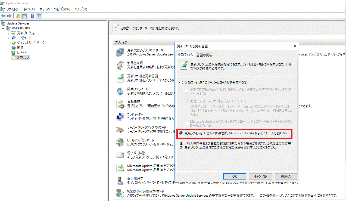Select the Update Services root node icon
The width and height of the screenshot is (346, 201).
click(3, 23)
